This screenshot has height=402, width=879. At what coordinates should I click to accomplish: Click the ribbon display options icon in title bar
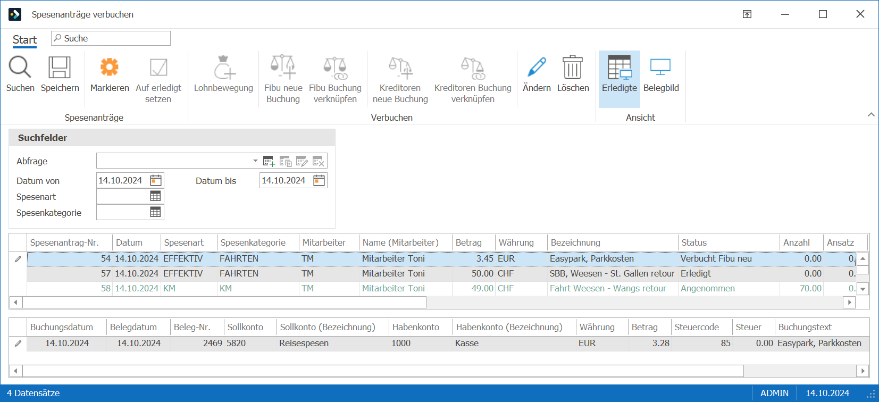coord(747,14)
